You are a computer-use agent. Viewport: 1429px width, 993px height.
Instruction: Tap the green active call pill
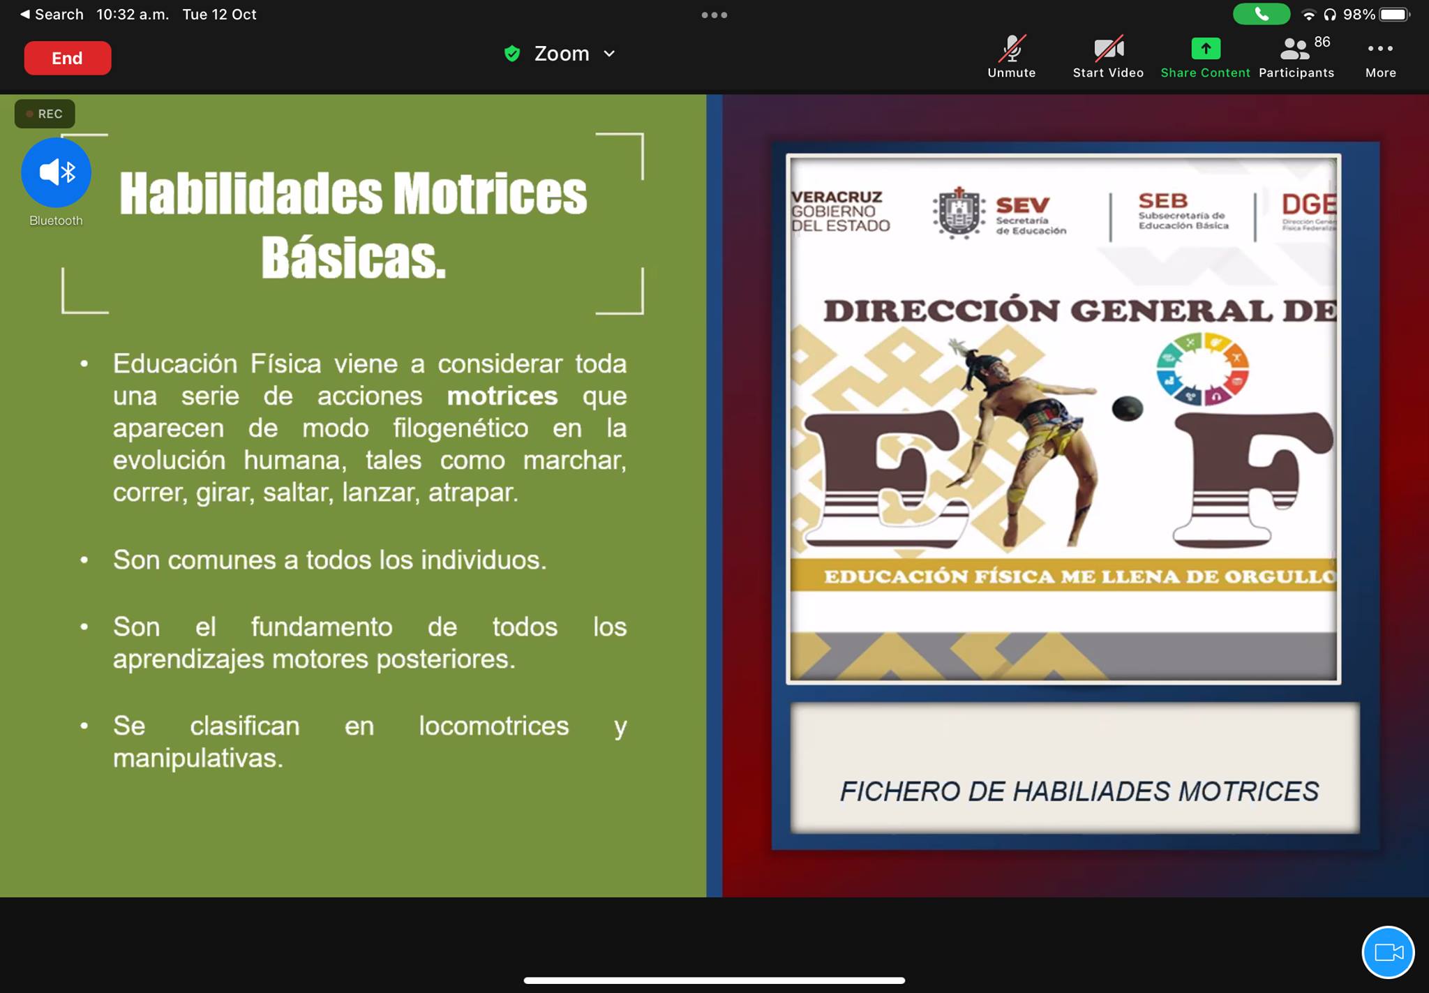(x=1261, y=14)
